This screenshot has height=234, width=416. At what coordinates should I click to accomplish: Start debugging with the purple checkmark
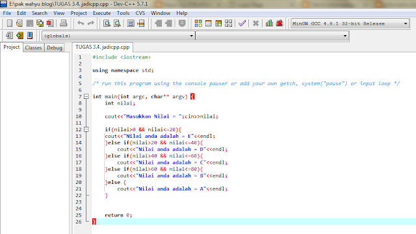point(242,23)
